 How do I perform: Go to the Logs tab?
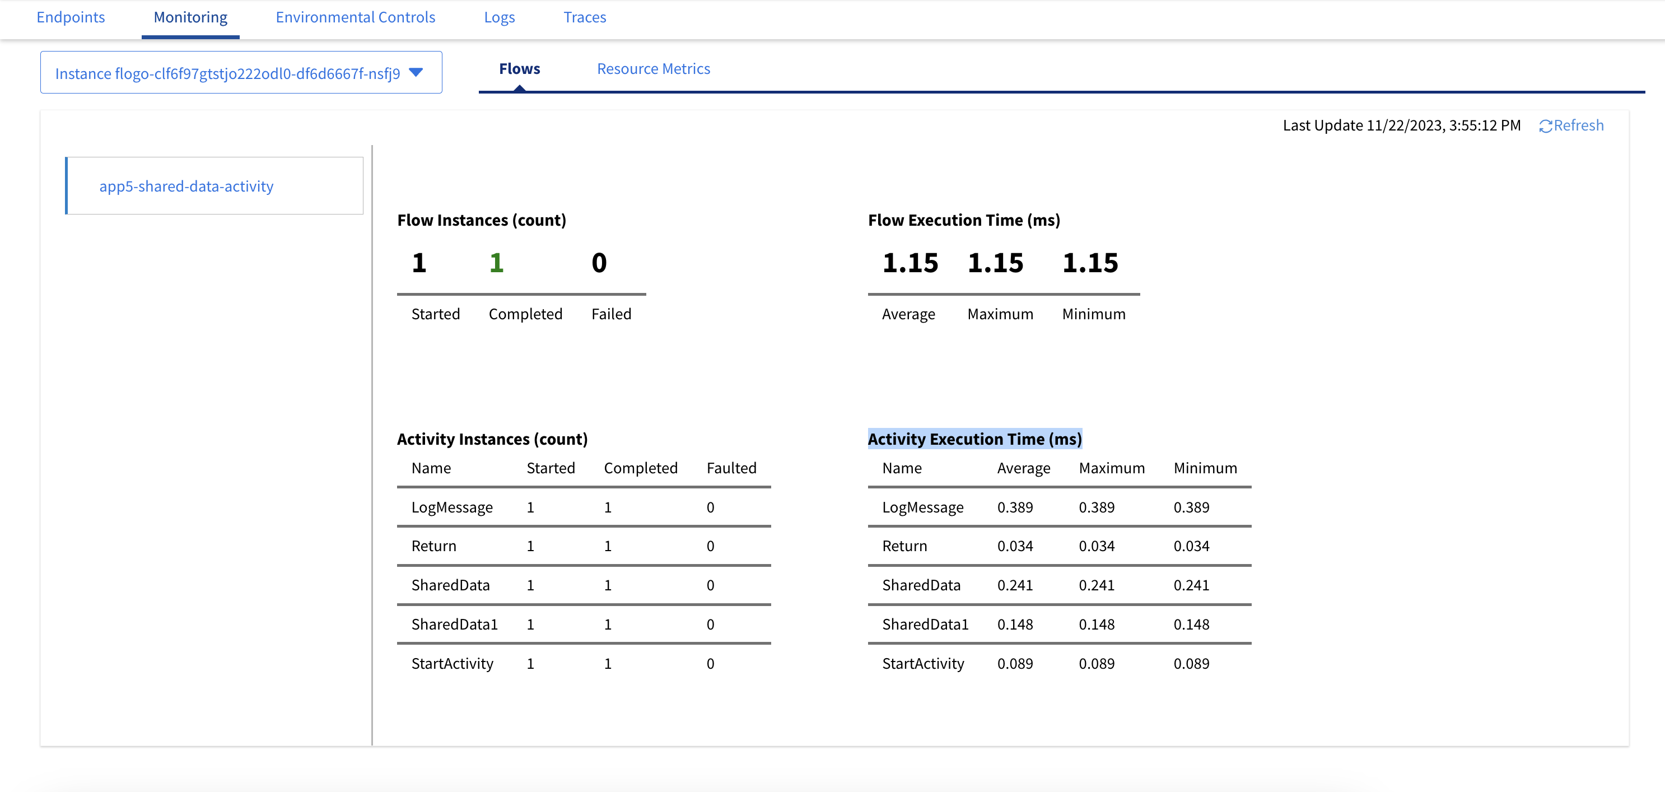pyautogui.click(x=499, y=17)
